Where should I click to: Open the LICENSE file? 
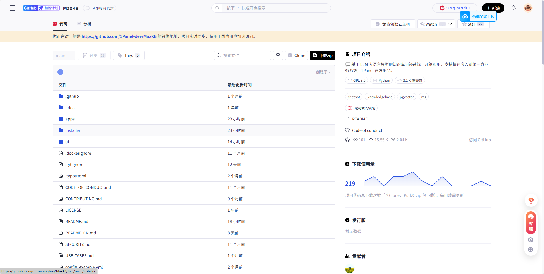point(73,210)
